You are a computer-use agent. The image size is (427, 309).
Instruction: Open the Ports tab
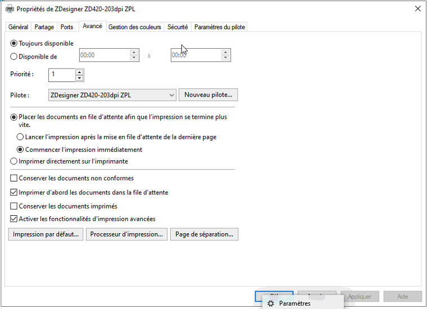point(67,27)
